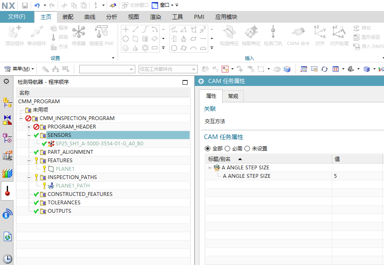This screenshot has width=384, height=265.
Task: Click the value 5 cell
Action: click(357, 176)
